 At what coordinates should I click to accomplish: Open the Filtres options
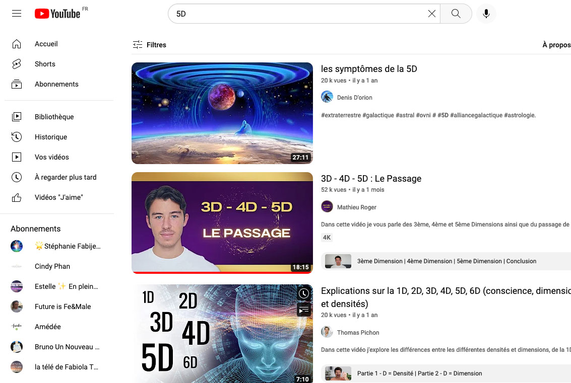coord(149,45)
